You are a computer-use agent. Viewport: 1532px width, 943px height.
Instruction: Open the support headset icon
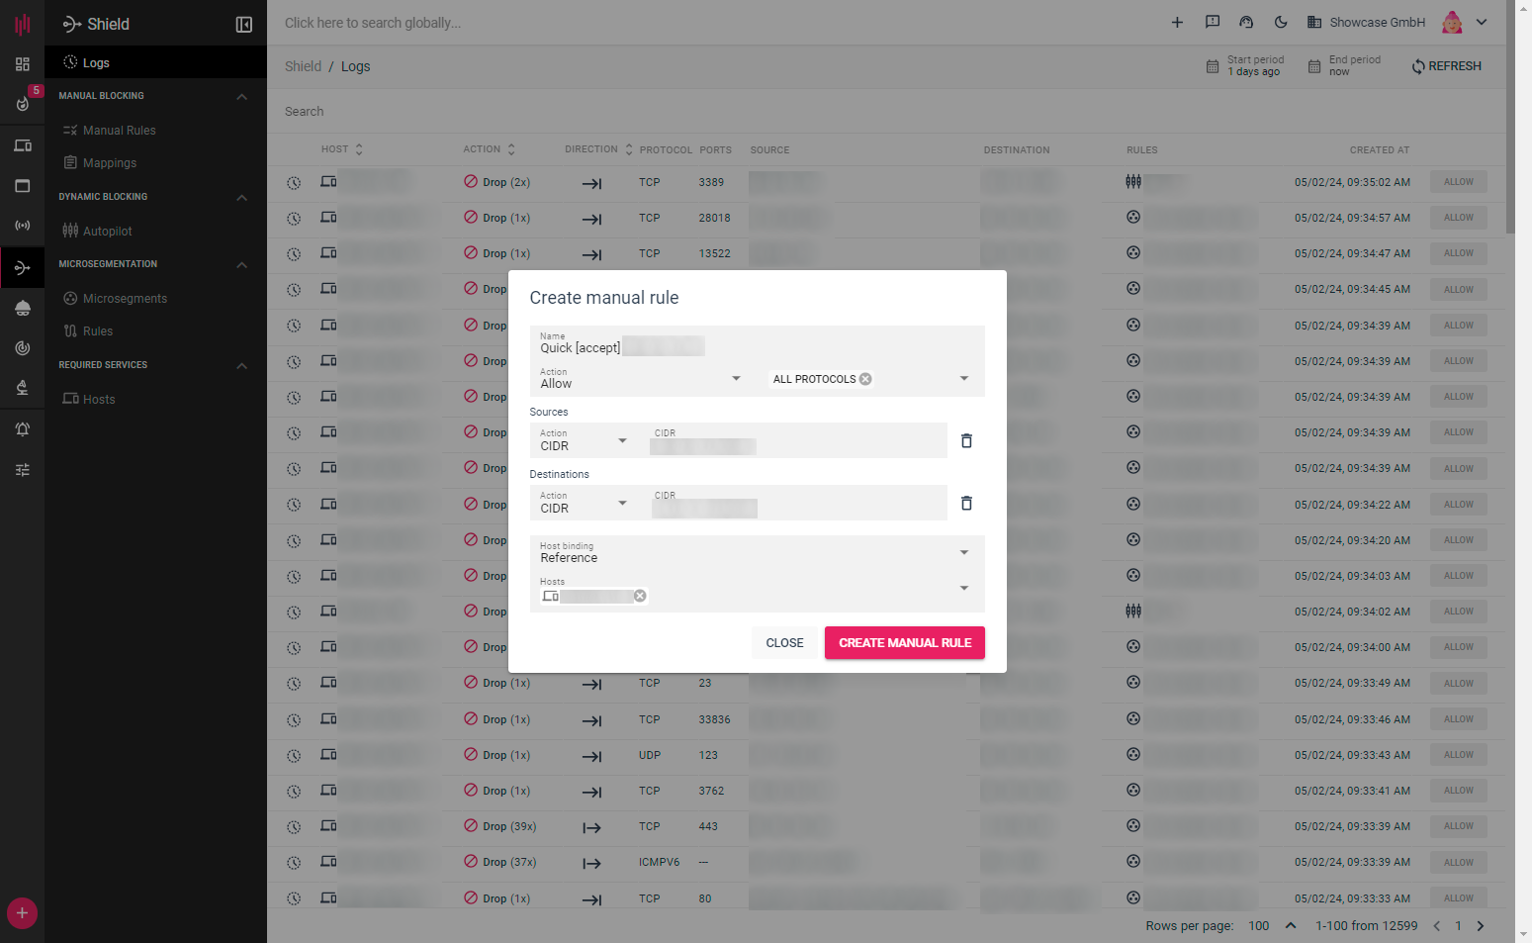[x=1246, y=23]
